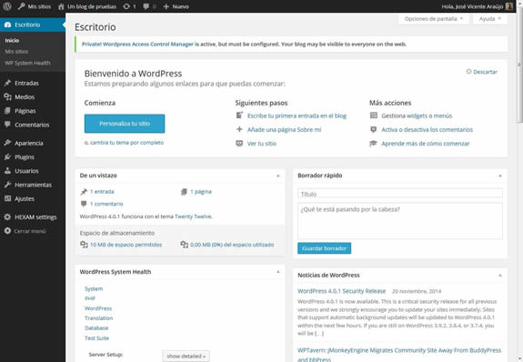Click the Ajustes icon in sidebar
Viewport: 523px width, 362px height.
(x=7, y=198)
